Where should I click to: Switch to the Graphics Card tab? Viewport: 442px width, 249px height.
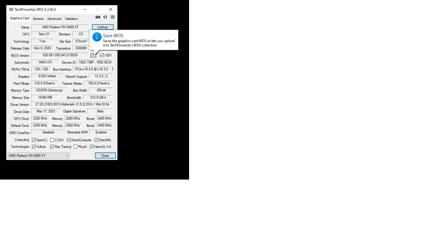(x=19, y=18)
